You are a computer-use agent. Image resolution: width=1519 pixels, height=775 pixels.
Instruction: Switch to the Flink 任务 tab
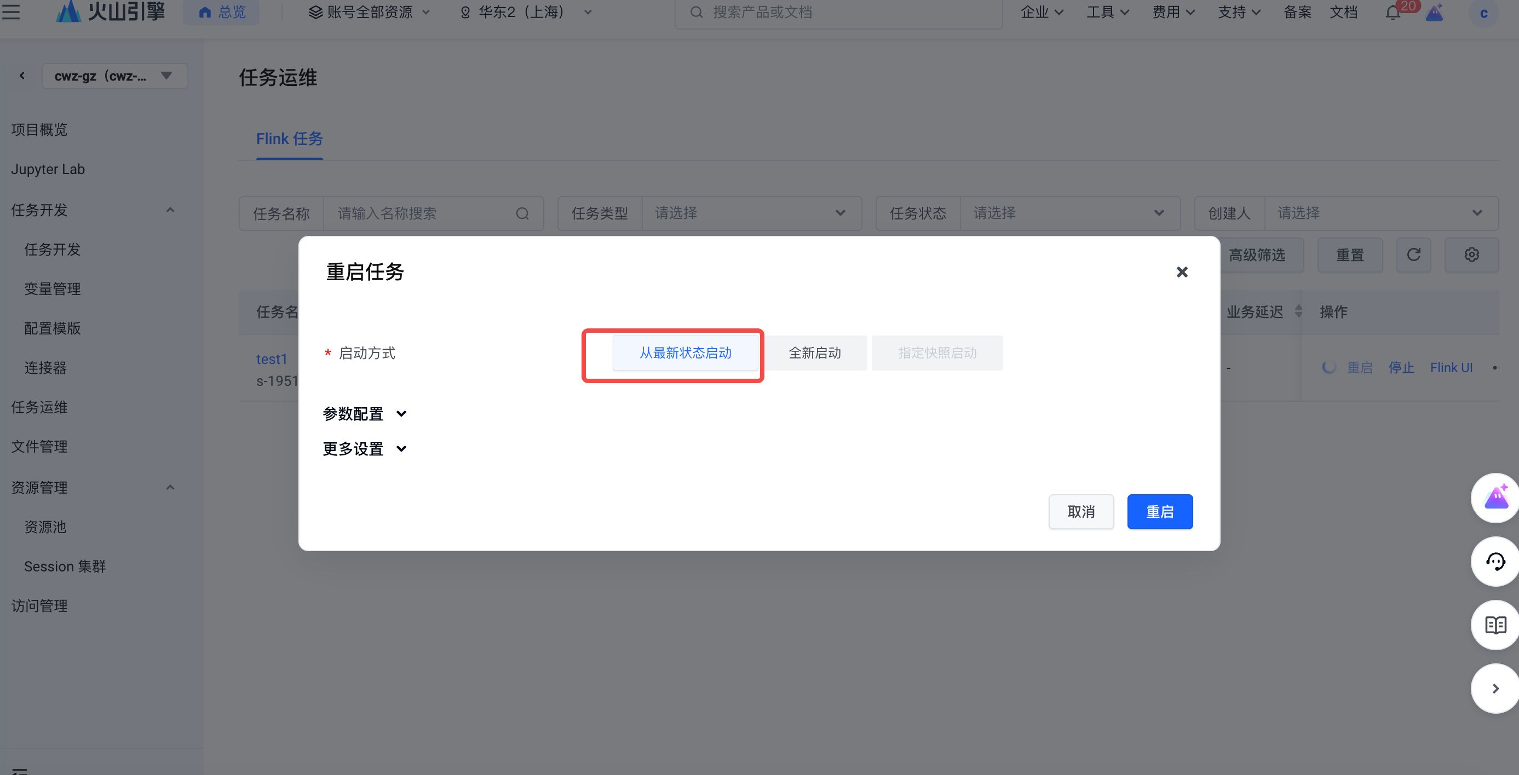click(x=289, y=138)
